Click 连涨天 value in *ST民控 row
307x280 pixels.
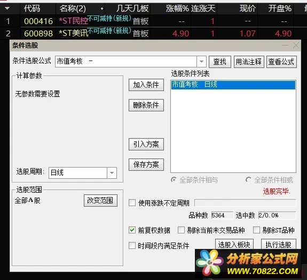[212, 21]
